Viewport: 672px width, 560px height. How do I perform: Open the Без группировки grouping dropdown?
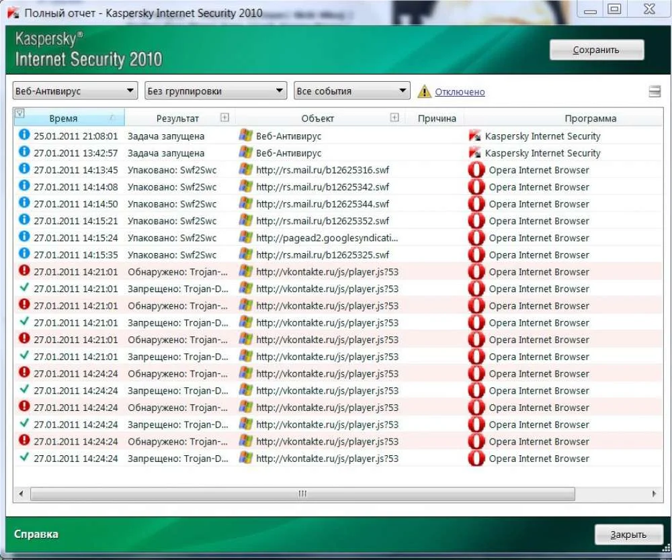click(x=216, y=91)
